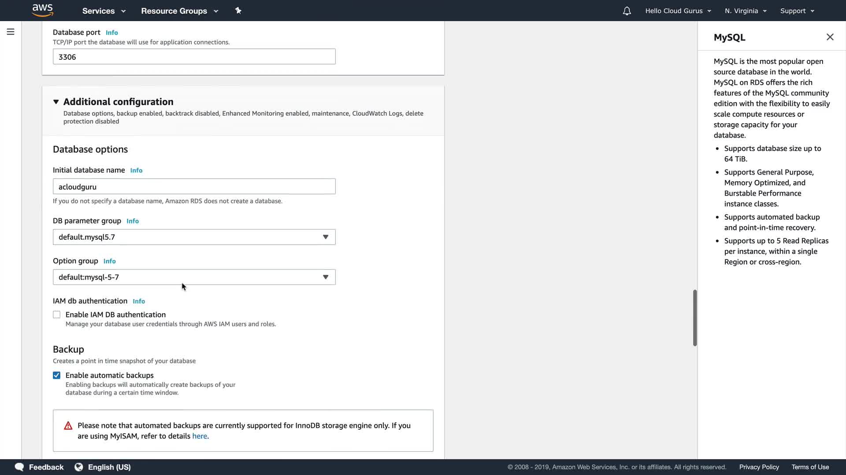This screenshot has height=475, width=846.
Task: Uncheck Enable automatic backups
Action: (57, 376)
